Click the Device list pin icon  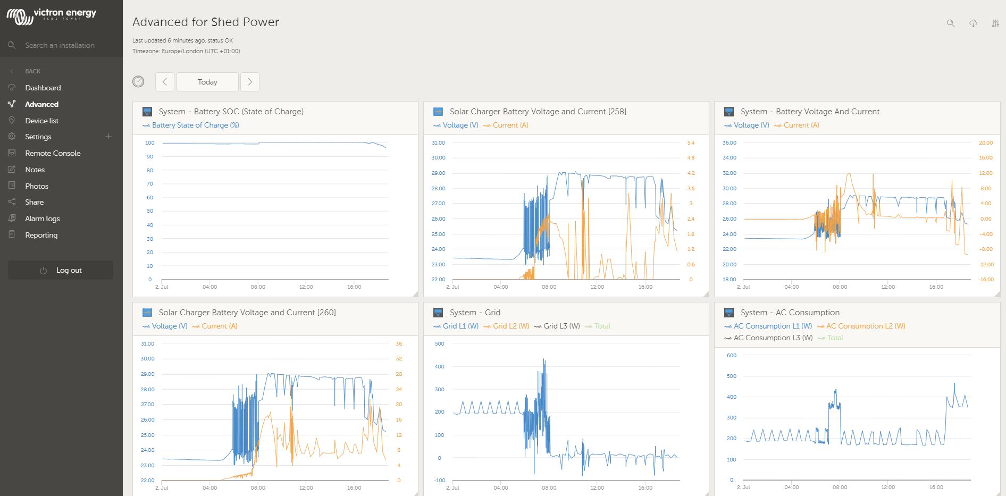12,121
